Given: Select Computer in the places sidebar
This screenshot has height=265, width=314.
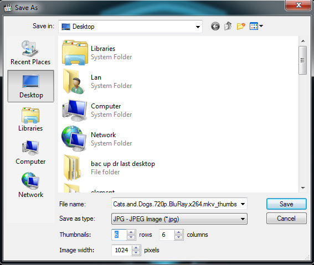Looking at the screenshot, I should 30,153.
